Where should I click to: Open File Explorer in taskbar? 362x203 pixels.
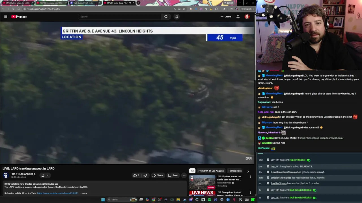point(178,200)
